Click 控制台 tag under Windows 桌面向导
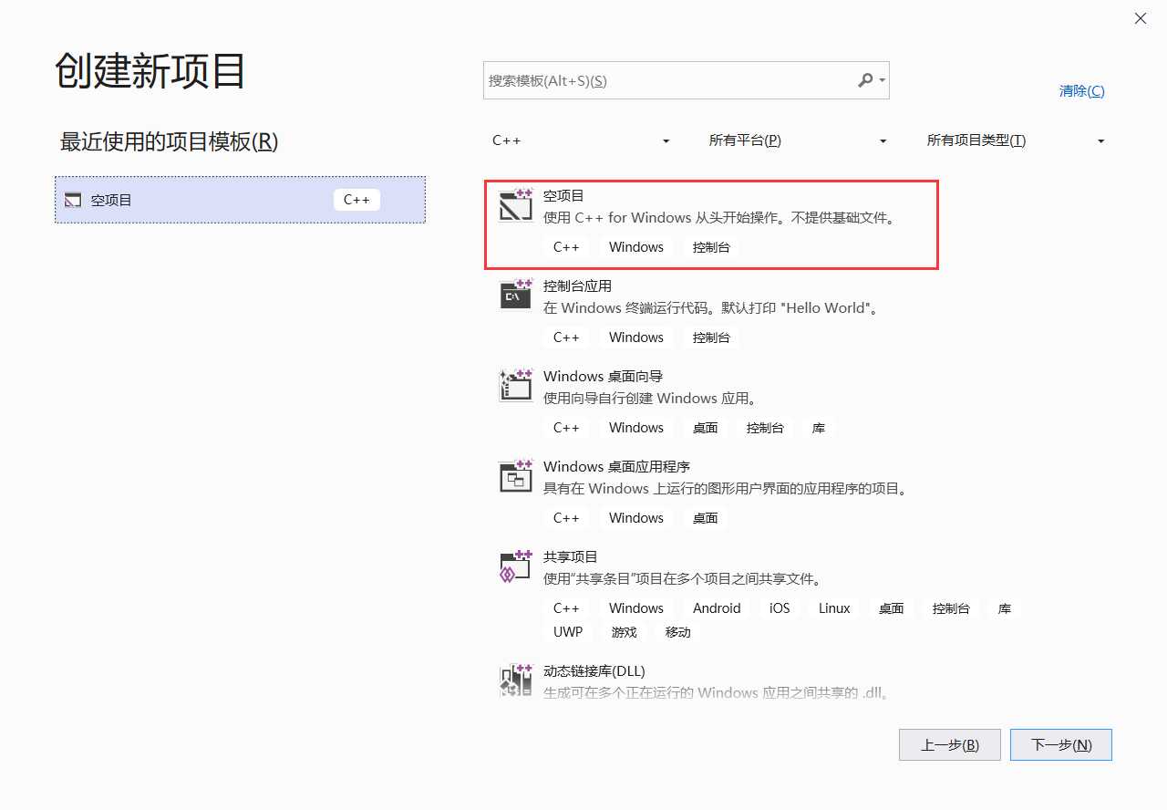 pos(765,428)
